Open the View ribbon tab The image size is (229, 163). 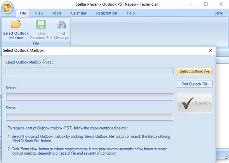[39, 13]
